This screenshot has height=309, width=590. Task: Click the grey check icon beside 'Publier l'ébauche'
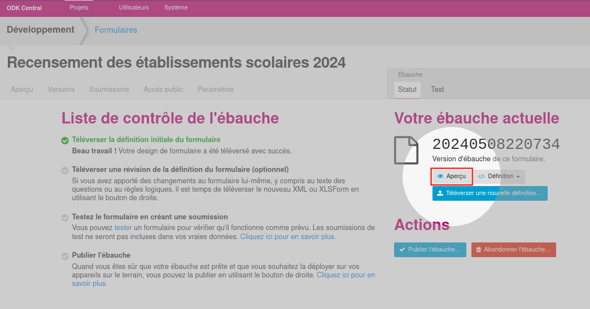click(65, 256)
